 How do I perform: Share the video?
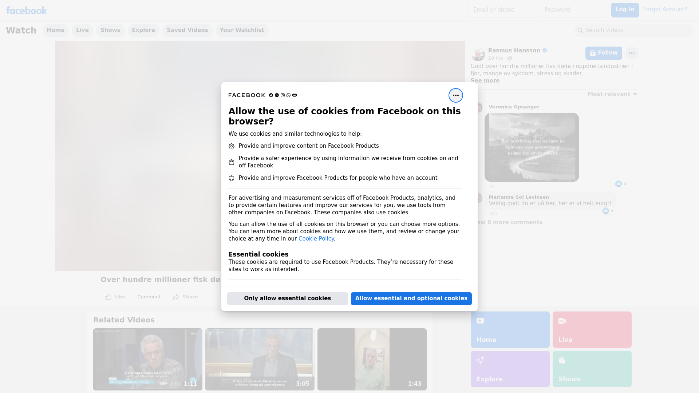[185, 297]
